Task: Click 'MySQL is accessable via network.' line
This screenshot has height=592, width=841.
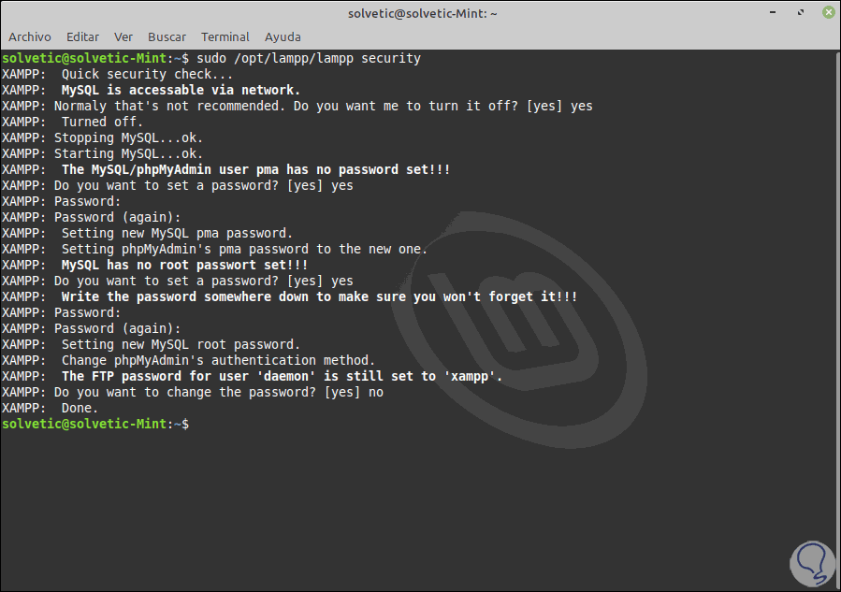Action: coord(151,90)
